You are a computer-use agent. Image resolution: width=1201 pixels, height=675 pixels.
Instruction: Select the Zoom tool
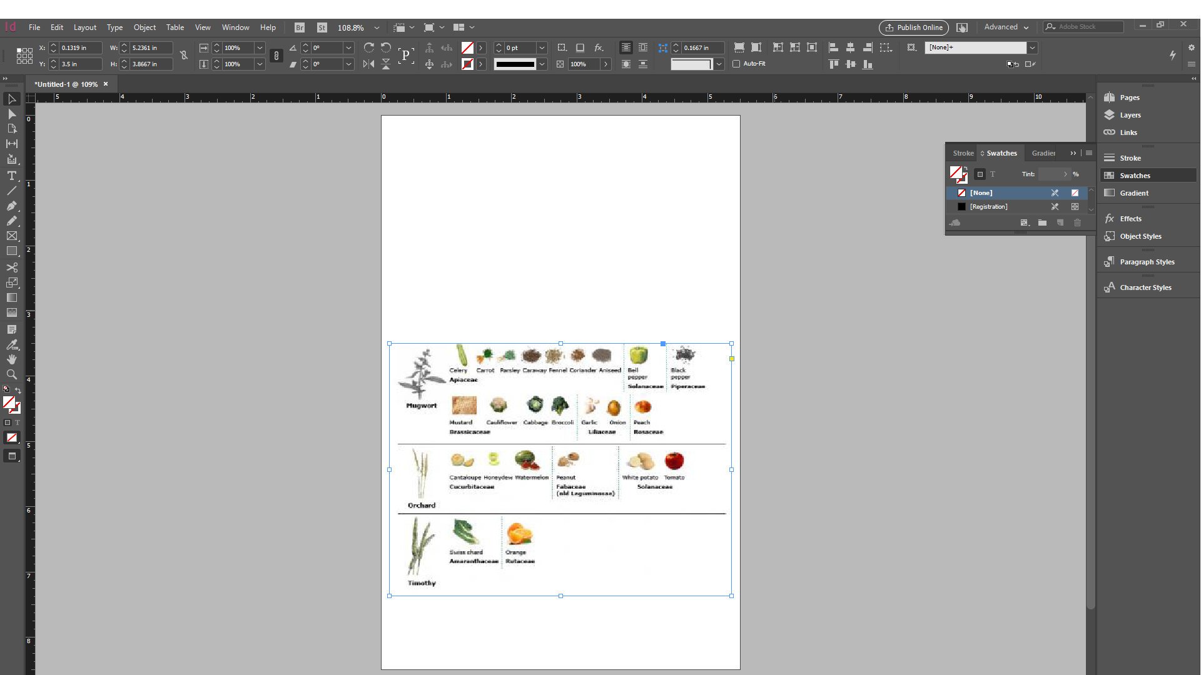pos(11,374)
